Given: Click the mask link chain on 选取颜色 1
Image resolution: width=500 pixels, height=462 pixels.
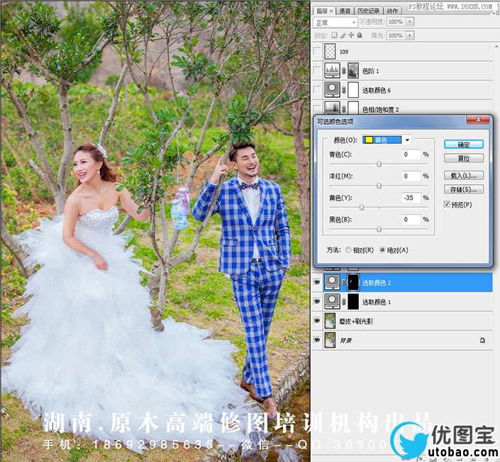Looking at the screenshot, I should [344, 301].
